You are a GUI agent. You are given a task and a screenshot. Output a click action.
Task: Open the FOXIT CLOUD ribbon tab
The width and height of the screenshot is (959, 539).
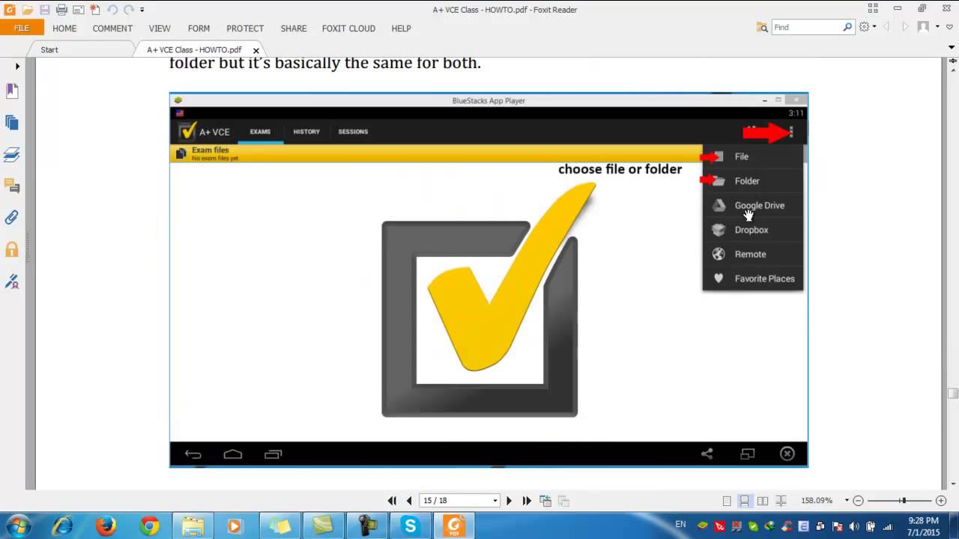point(348,28)
